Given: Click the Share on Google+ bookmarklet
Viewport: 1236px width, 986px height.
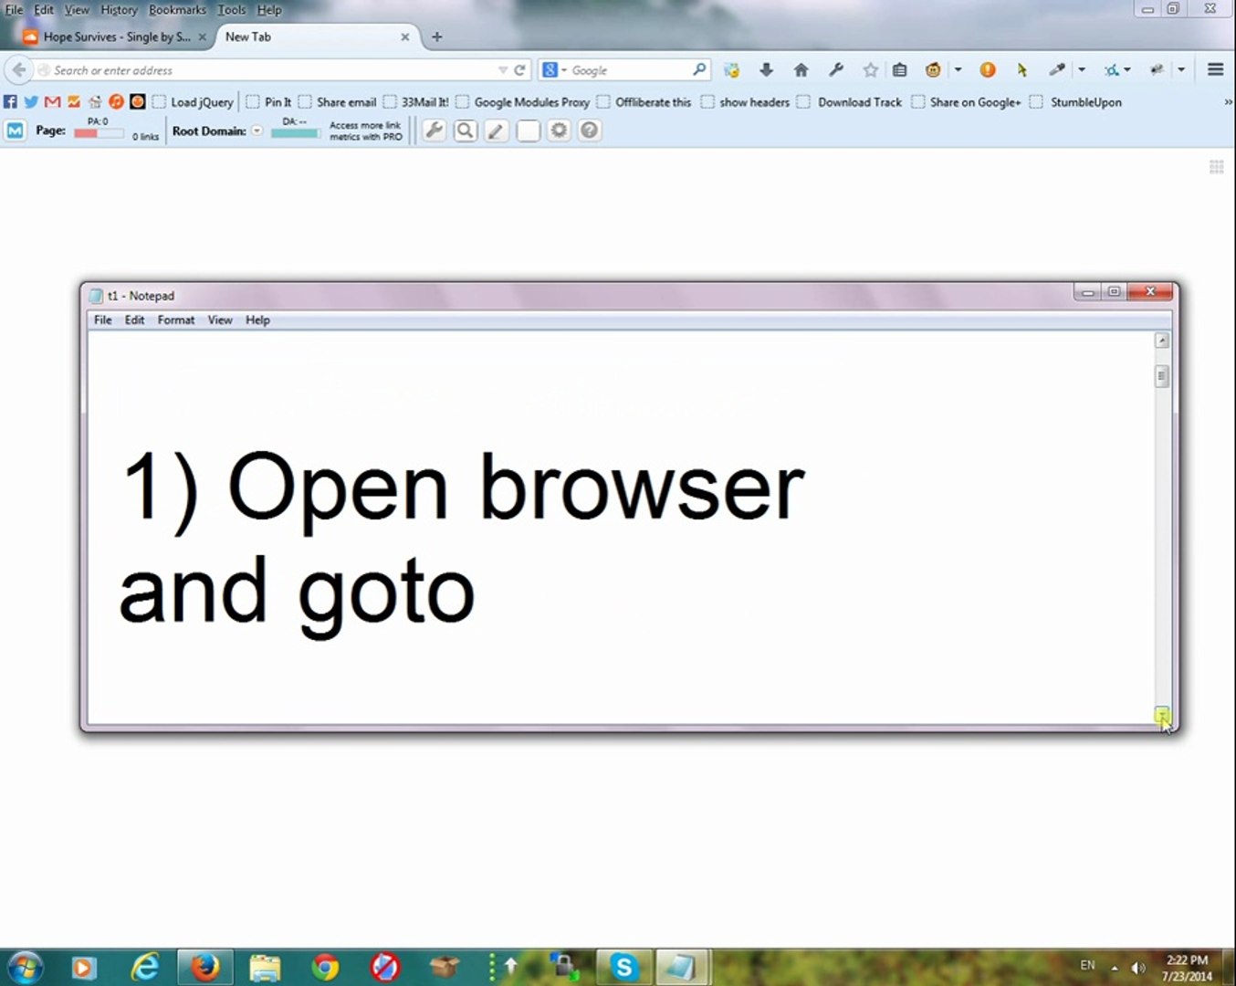Looking at the screenshot, I should pyautogui.click(x=967, y=102).
